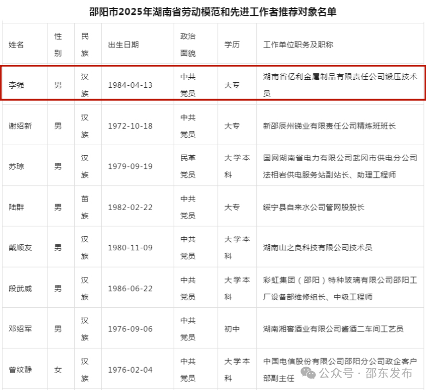This screenshot has width=426, height=390.
Task: Select the name 邓绍军
Action: pos(20,329)
